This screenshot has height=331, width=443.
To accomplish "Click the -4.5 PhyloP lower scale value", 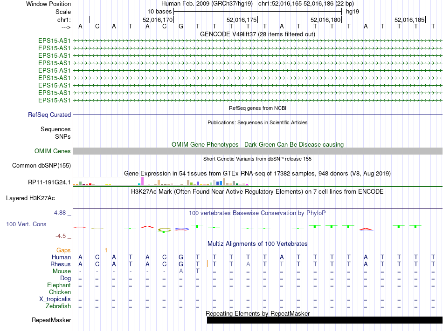I will point(61,236).
